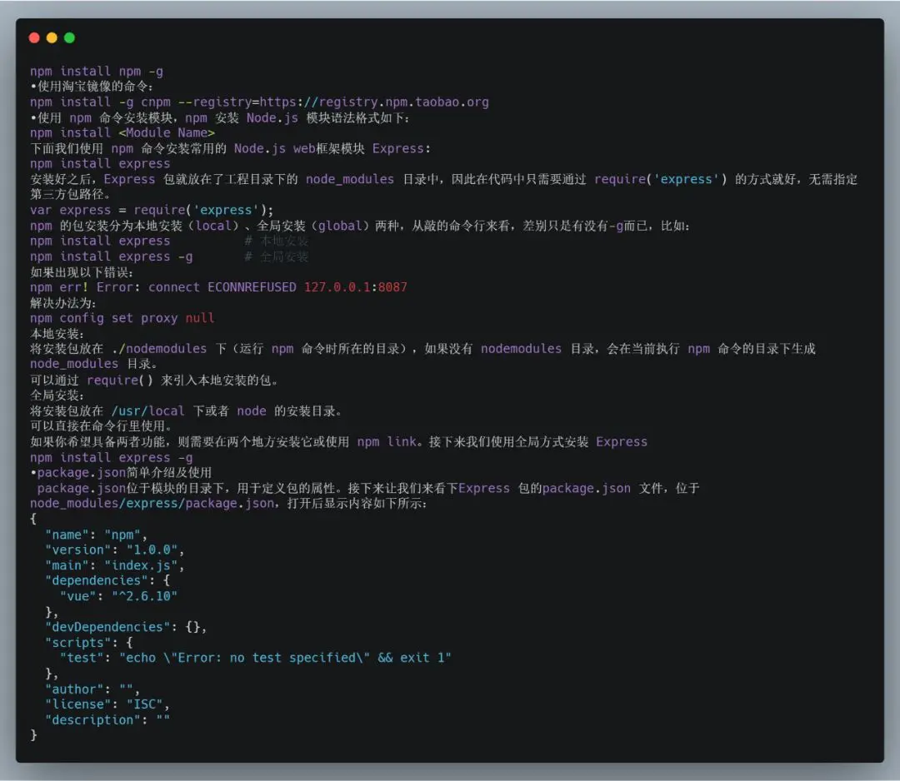Image resolution: width=900 pixels, height=781 pixels.
Task: Click the JSON line '"description": ""'
Action: pos(107,720)
